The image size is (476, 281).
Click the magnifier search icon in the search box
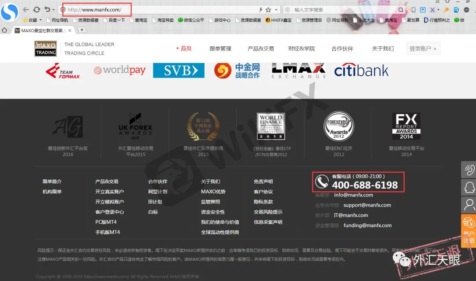[x=401, y=10]
